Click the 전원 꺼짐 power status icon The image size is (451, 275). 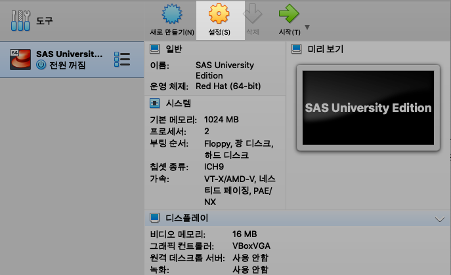click(41, 65)
